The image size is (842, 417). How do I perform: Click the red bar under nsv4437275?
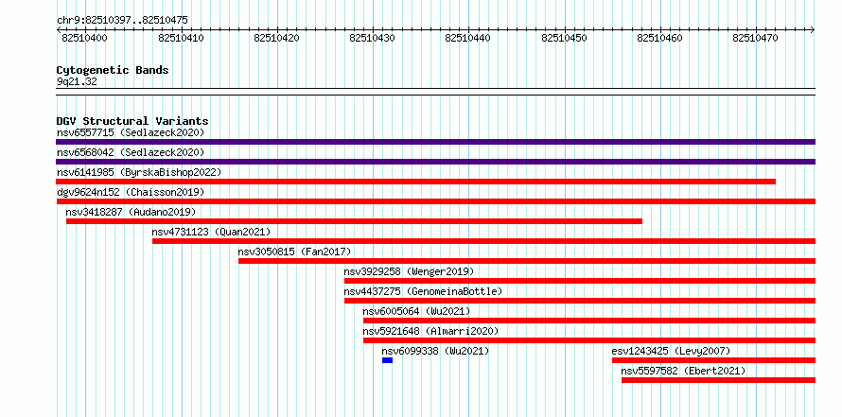(580, 301)
